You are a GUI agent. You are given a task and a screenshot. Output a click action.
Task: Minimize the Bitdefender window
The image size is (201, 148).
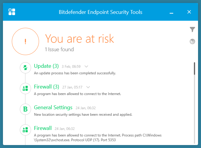coord(172,12)
